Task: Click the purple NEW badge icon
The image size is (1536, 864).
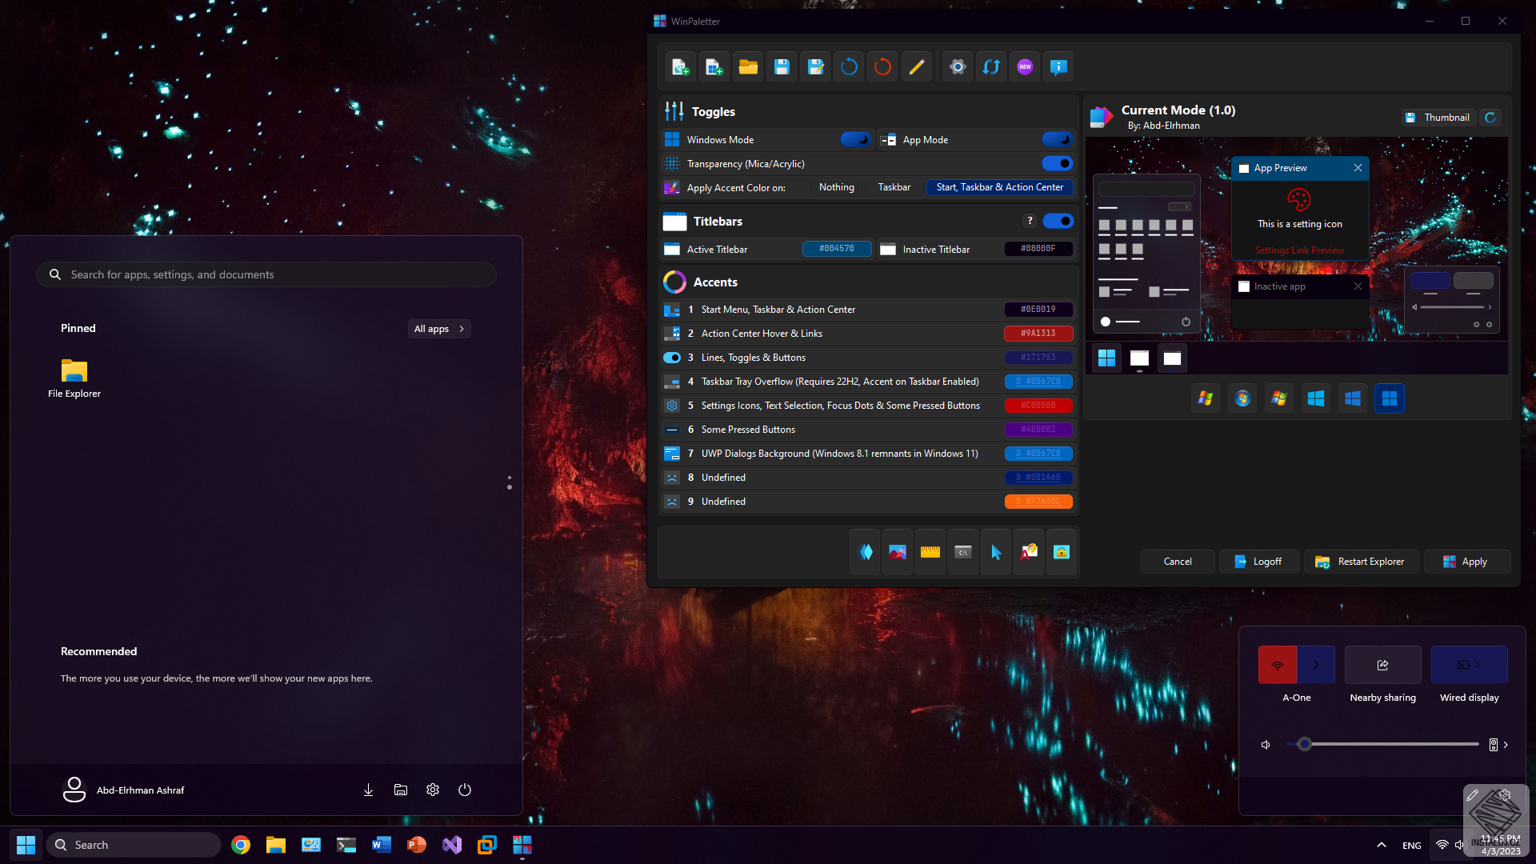Action: pos(1025,67)
